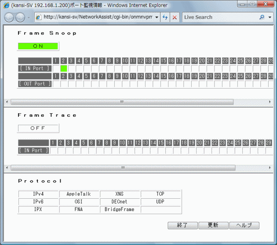
Task: Select Frame Trace IN Port cell under 1
Action: (x=53, y=150)
